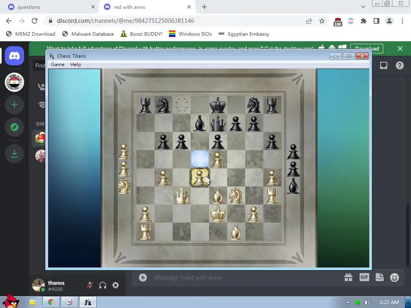
Task: Select the white queen on the board
Action: click(182, 196)
